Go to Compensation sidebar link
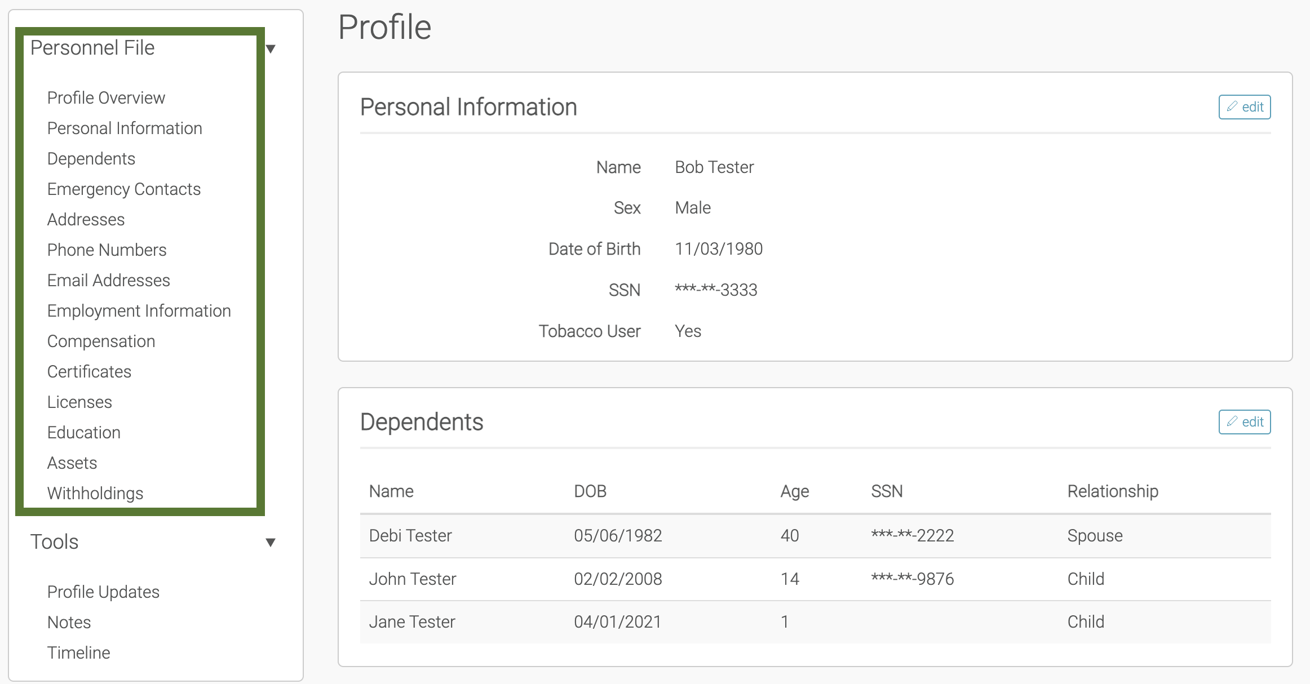This screenshot has width=1310, height=684. pos(101,341)
